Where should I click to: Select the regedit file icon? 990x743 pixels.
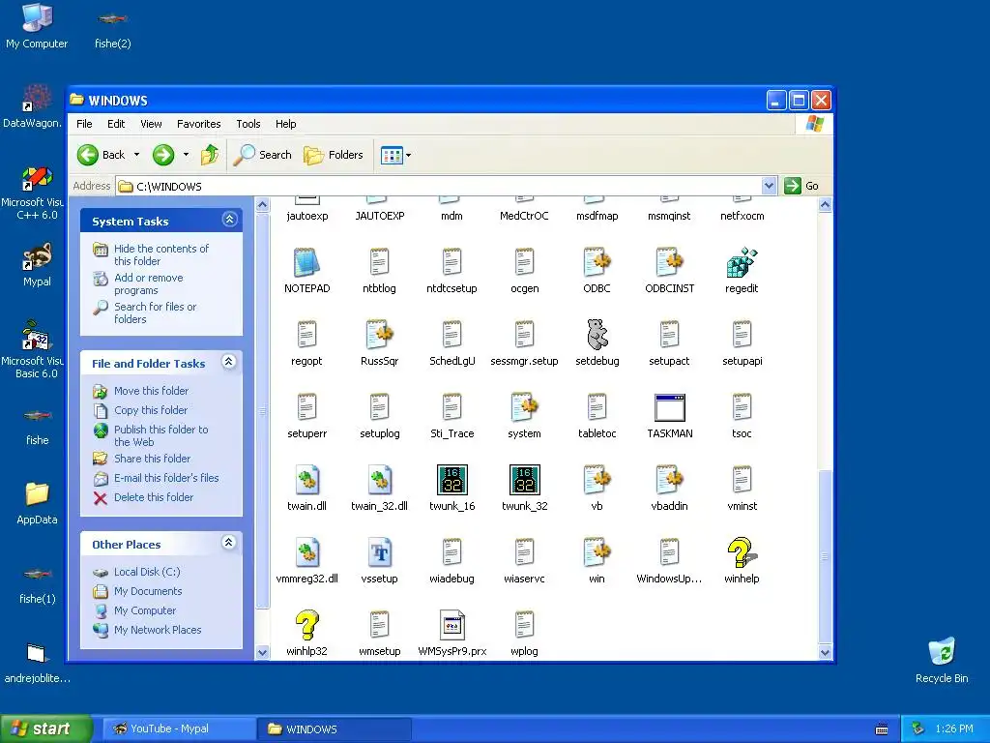click(742, 262)
